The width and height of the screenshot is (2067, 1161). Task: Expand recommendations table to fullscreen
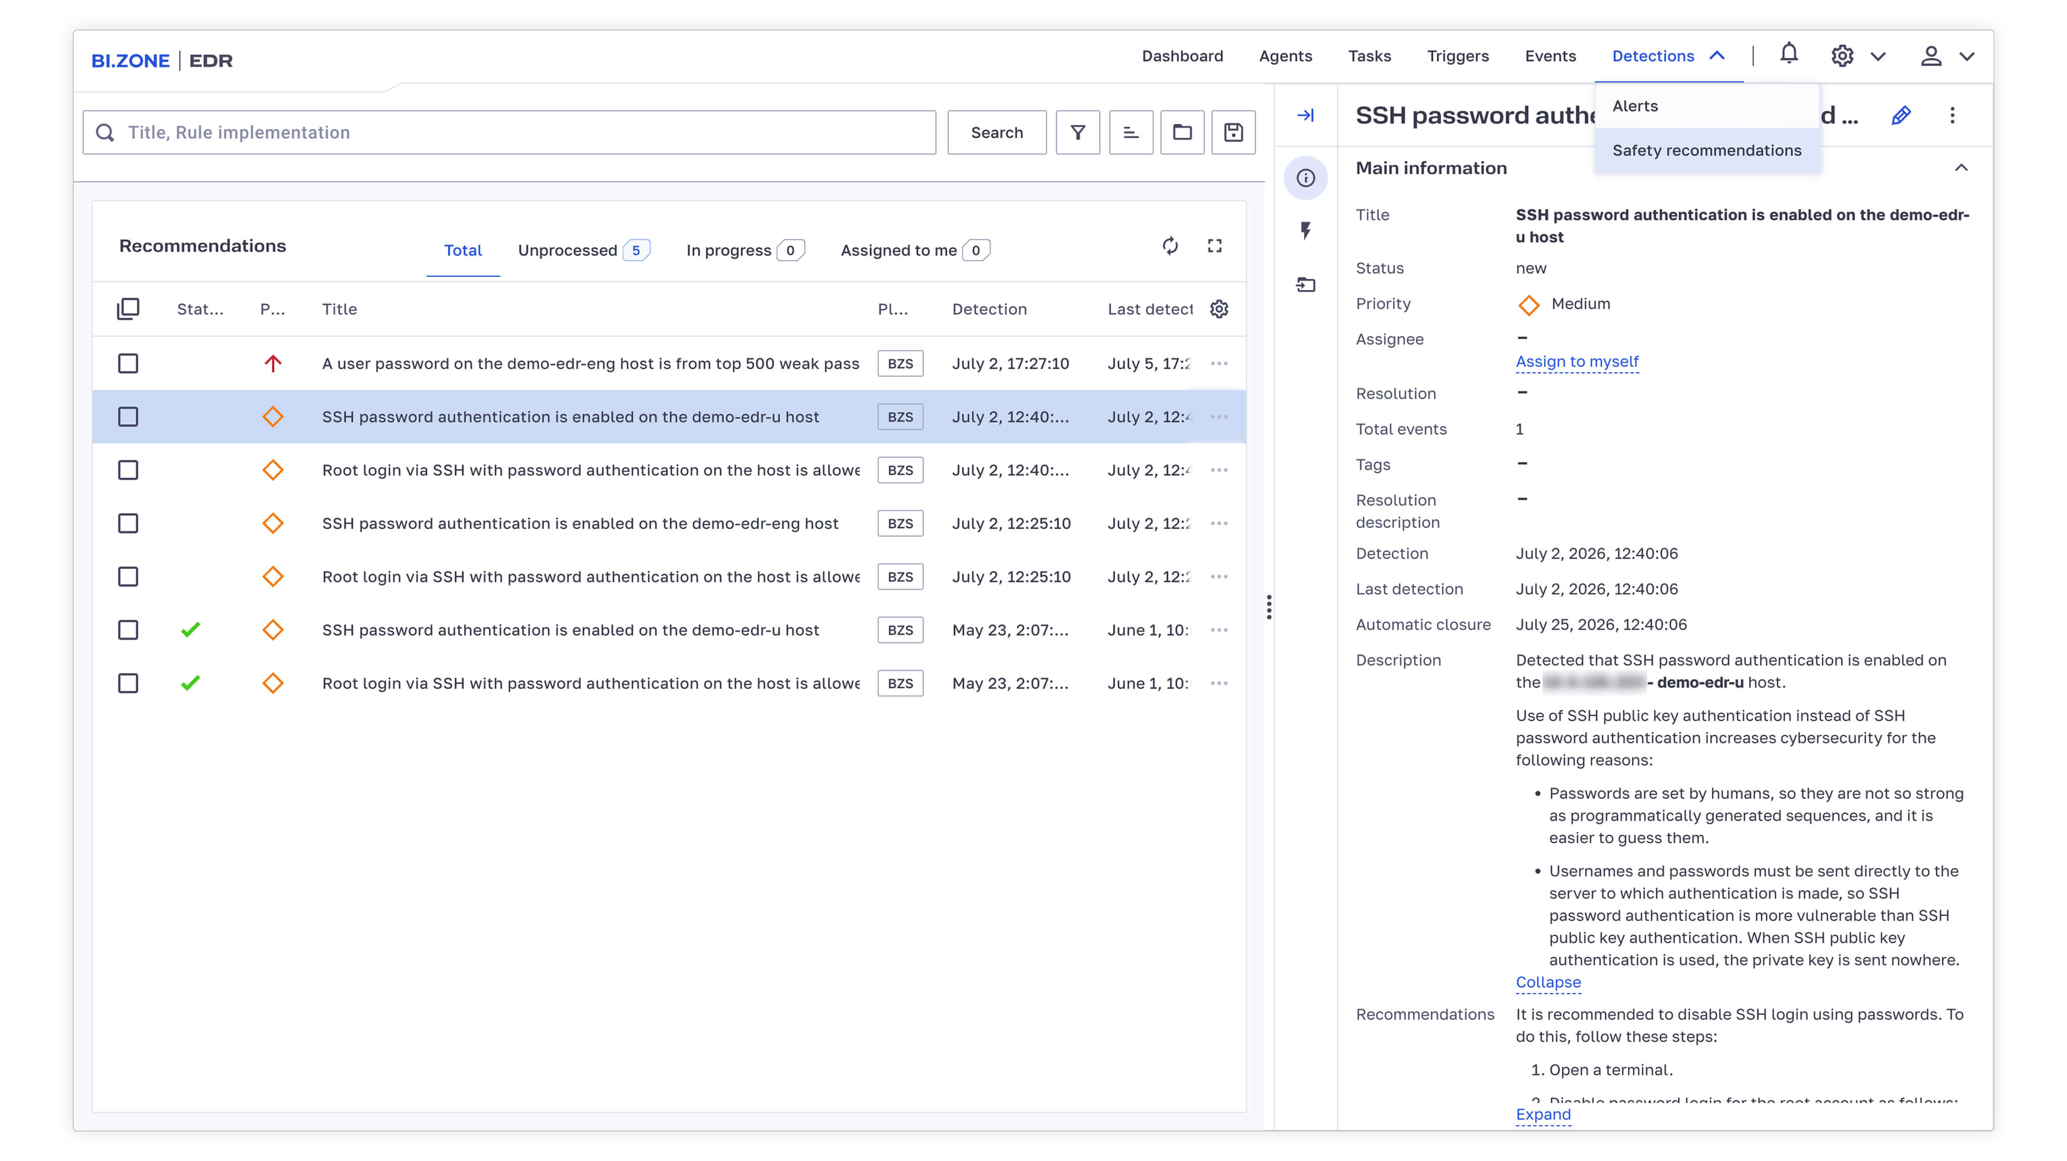tap(1215, 245)
